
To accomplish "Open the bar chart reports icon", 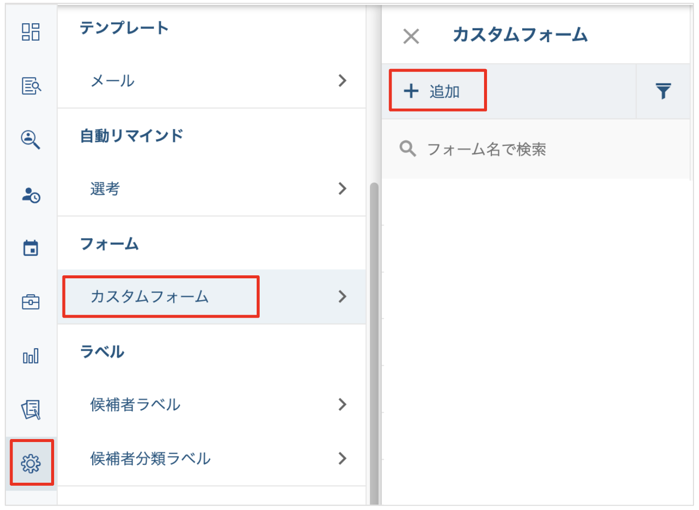I will 31,356.
